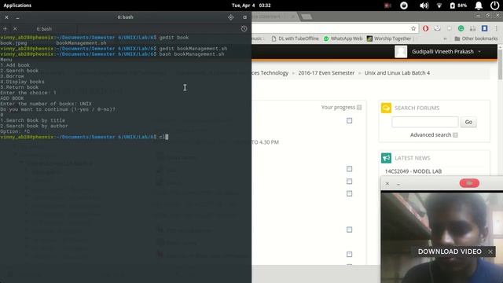Open the Chrome three-dot menu

[x=496, y=28]
